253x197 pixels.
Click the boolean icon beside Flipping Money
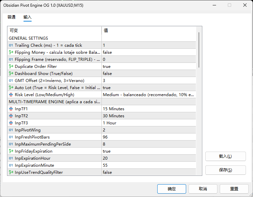pyautogui.click(x=11, y=52)
